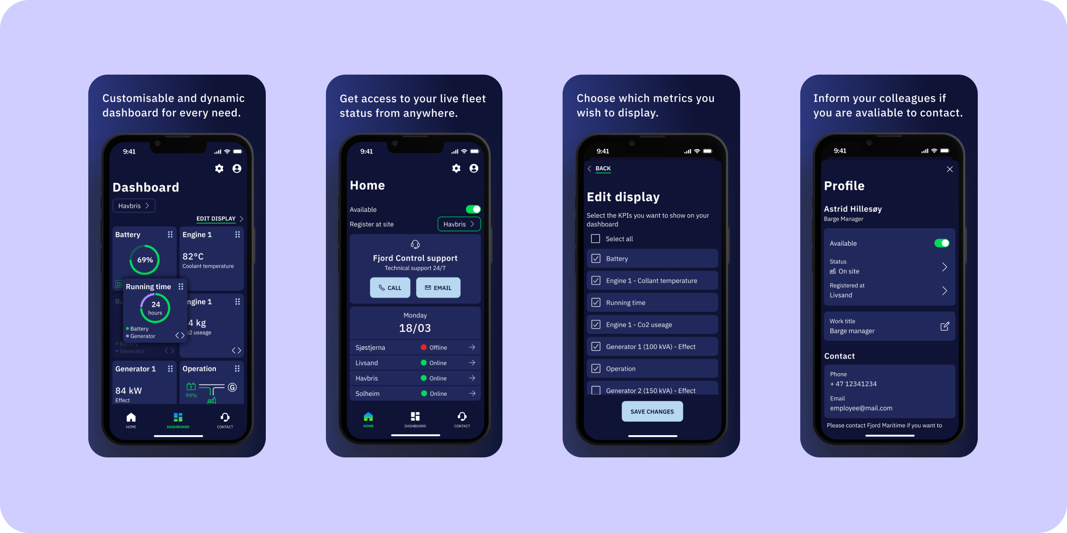
Task: Uncheck Generator 2 (150 kVA) Effect option
Action: [596, 390]
